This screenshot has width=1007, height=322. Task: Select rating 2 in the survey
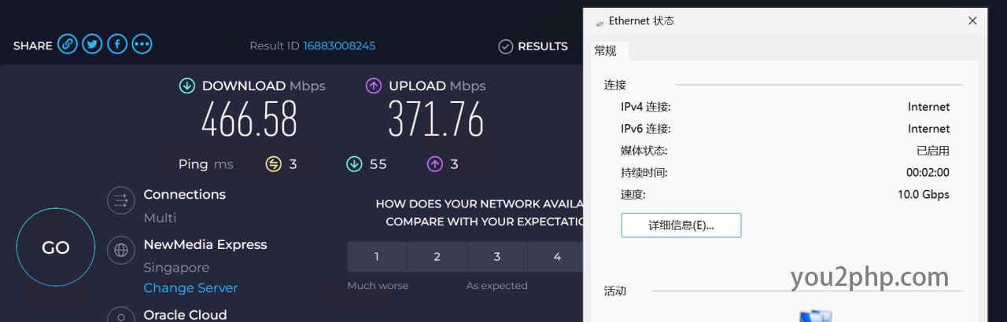pos(437,257)
